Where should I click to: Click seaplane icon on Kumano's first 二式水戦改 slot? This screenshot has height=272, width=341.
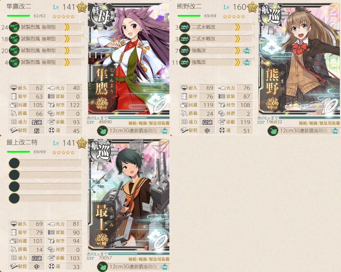[x=185, y=27]
